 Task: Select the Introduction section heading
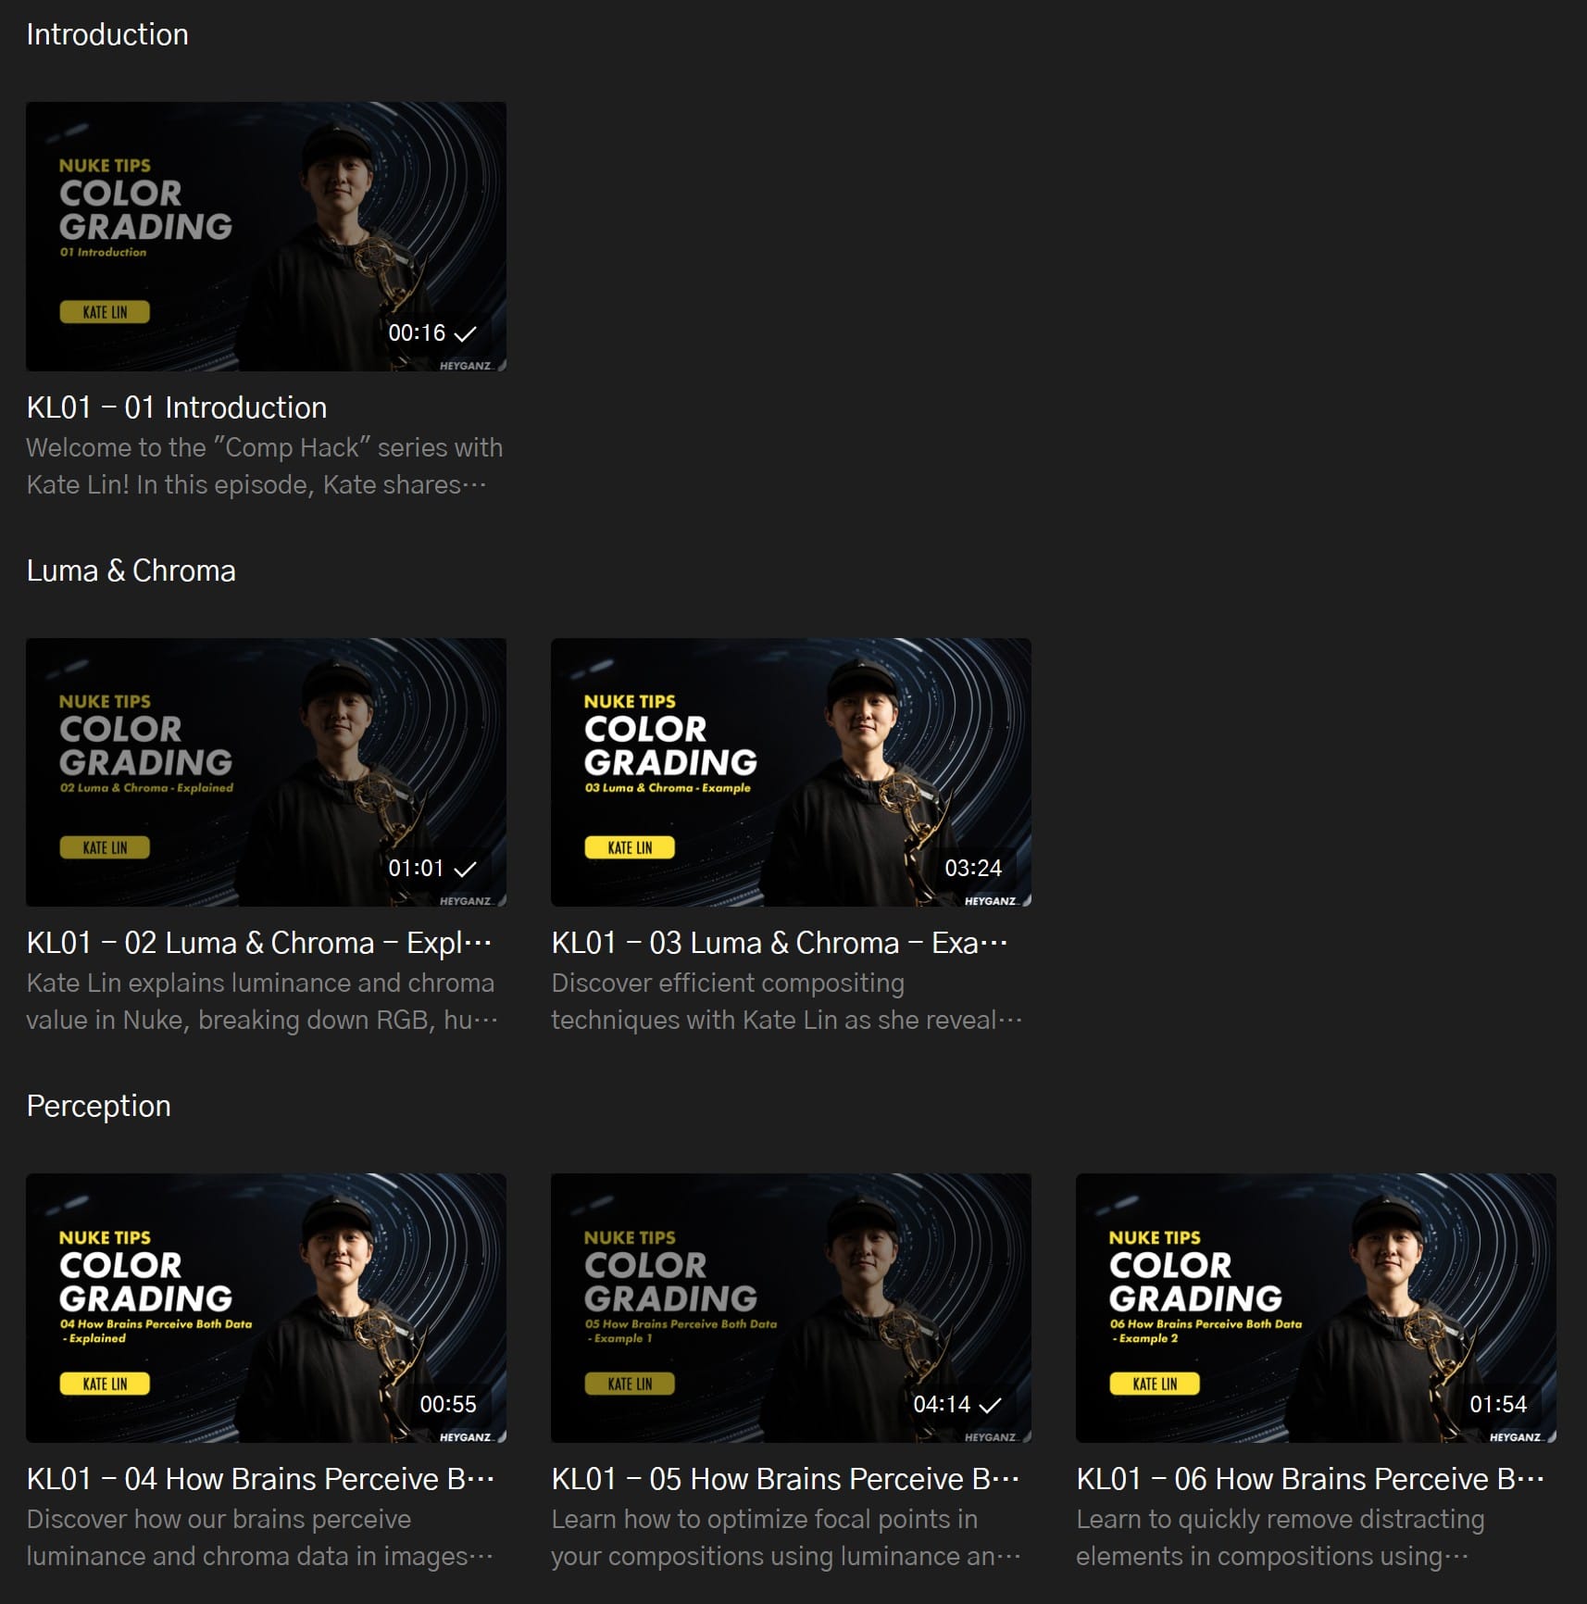(x=107, y=35)
